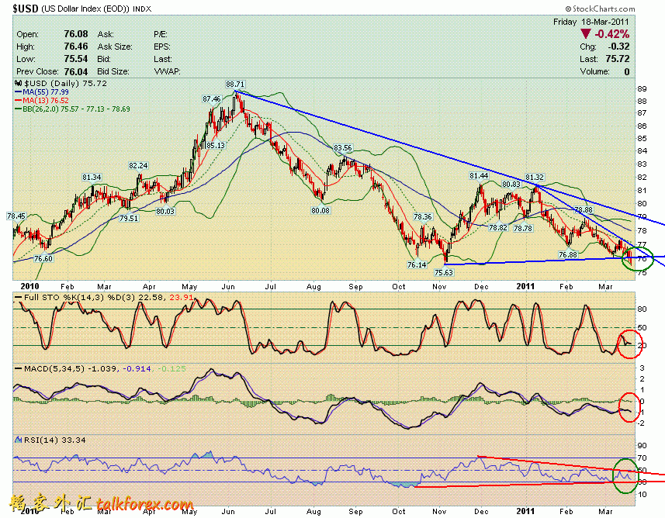This screenshot has height=518, width=665.
Task: Click the 80.03 price label
Action: coord(165,211)
